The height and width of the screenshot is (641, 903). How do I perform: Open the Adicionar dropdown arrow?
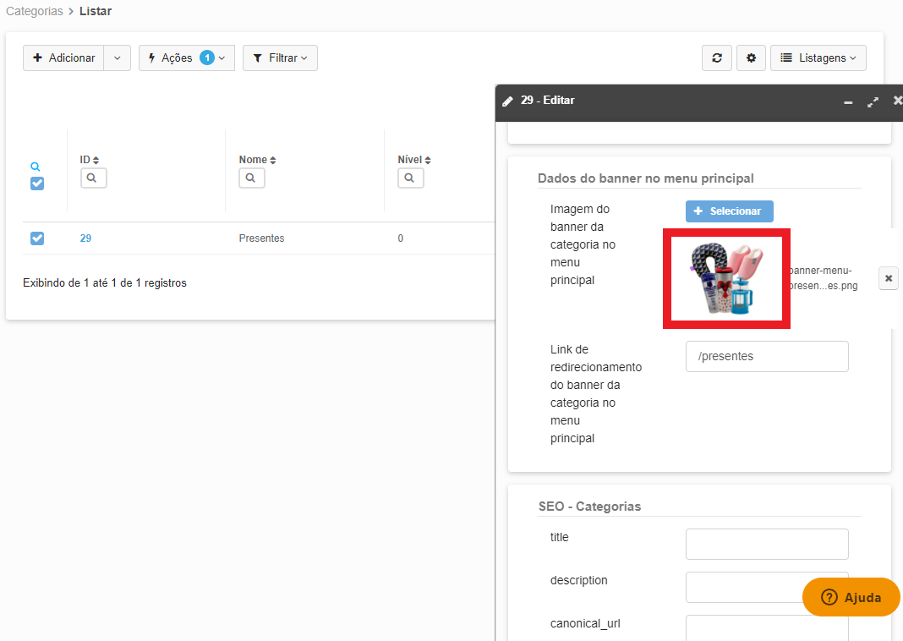tap(118, 58)
